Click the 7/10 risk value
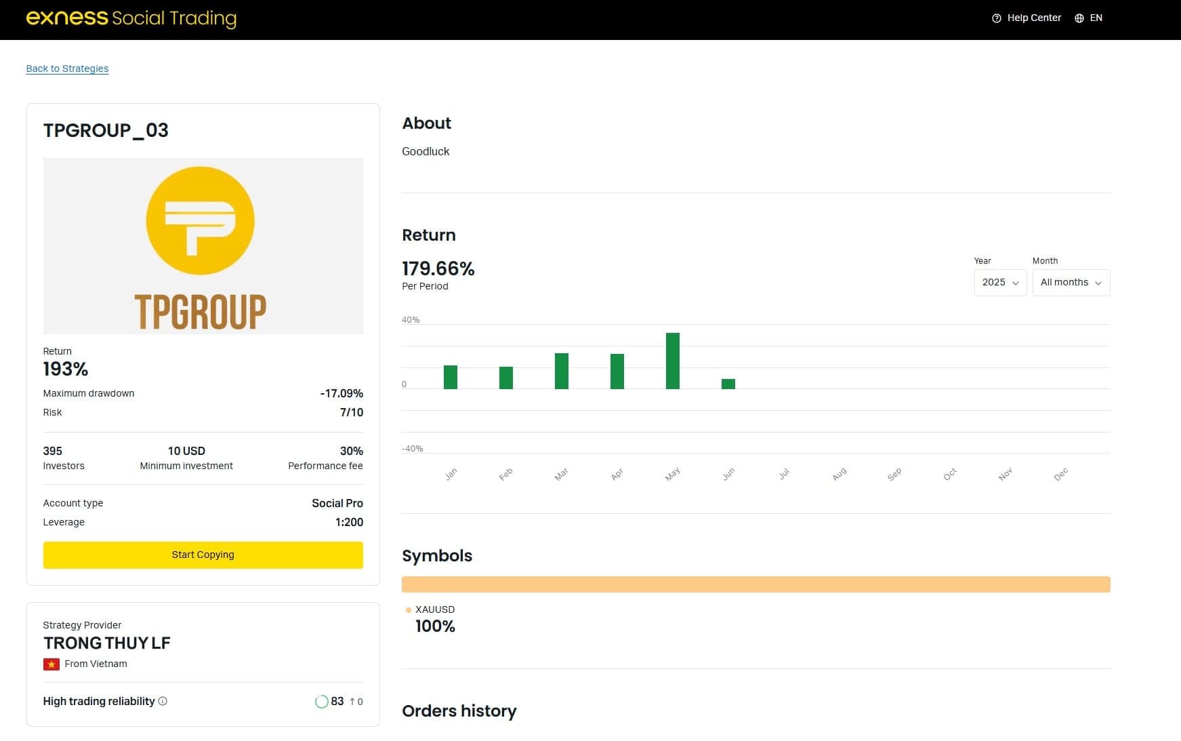Viewport: 1181px width, 741px height. click(x=352, y=412)
